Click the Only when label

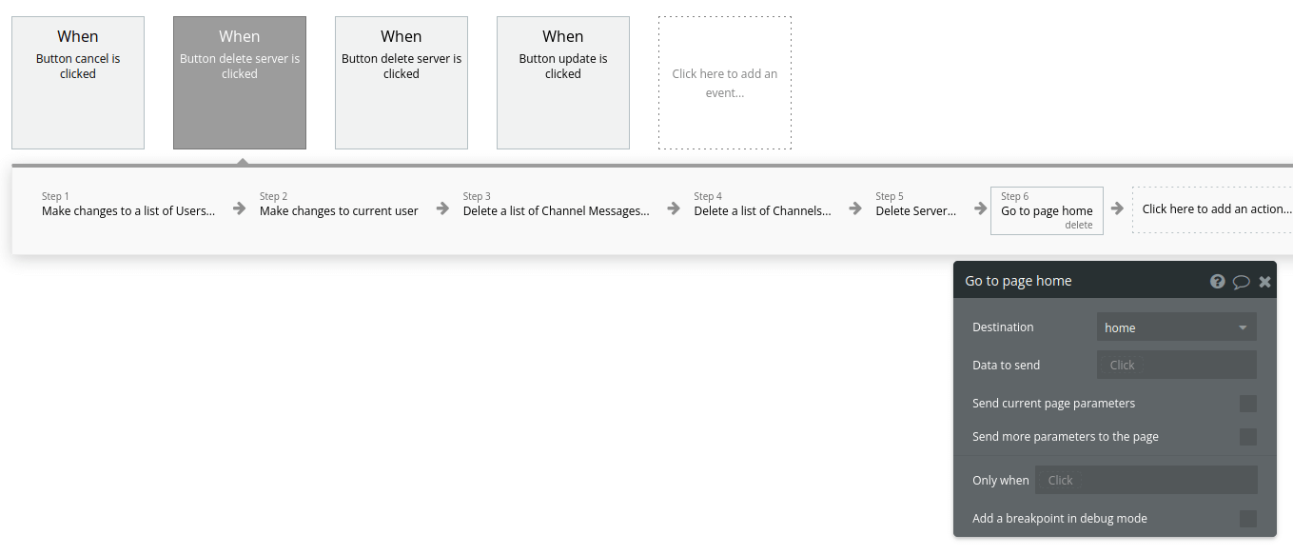click(x=1001, y=481)
